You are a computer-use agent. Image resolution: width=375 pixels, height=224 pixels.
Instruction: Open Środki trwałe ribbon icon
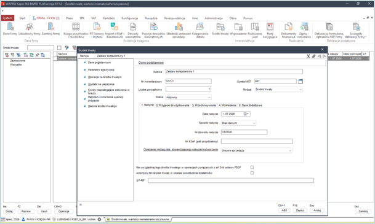220,29
